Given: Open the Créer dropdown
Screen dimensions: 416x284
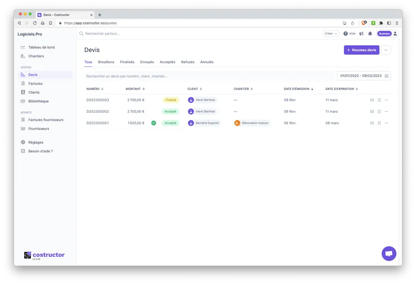Looking at the screenshot, I should 331,34.
